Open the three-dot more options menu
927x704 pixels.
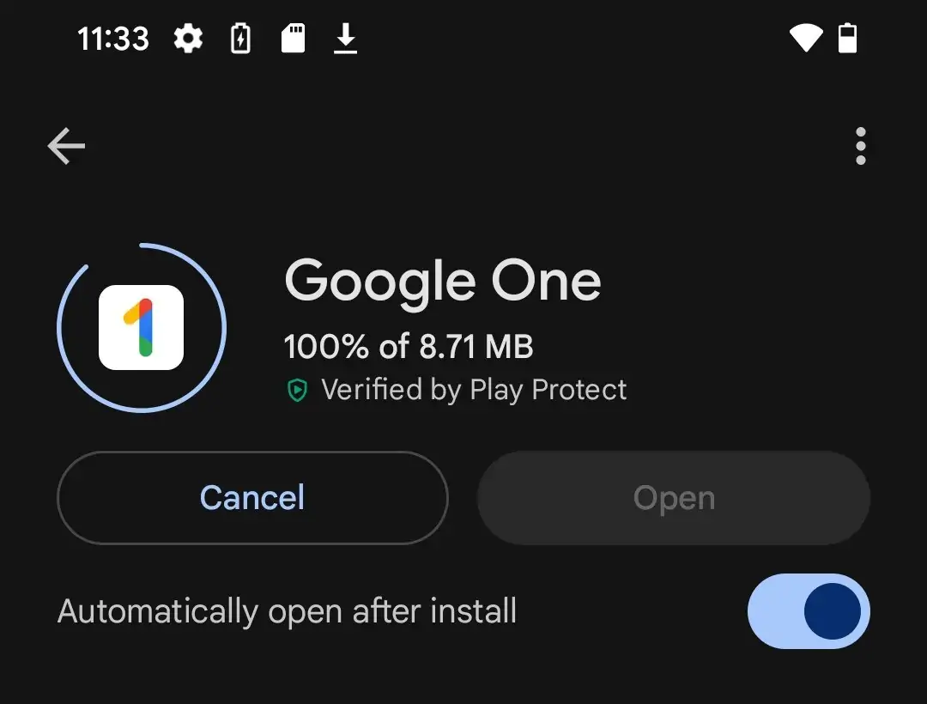[860, 147]
